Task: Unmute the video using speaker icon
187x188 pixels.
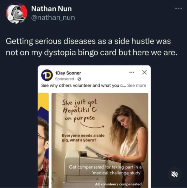Action: [x=174, y=174]
